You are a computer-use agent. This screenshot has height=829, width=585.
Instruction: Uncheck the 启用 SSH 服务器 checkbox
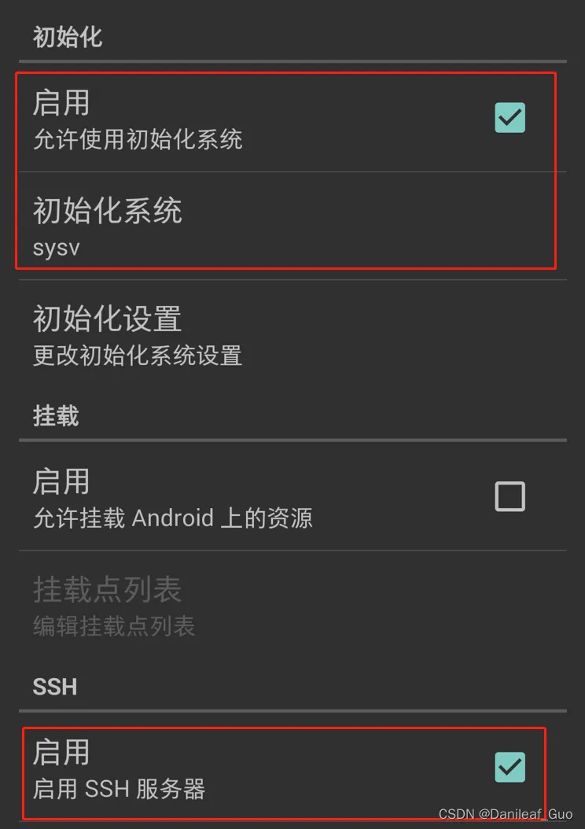coord(510,767)
